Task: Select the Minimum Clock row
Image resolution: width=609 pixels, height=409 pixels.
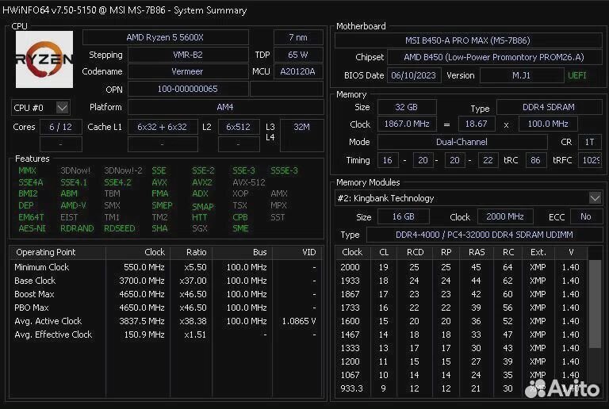Action: (166, 267)
